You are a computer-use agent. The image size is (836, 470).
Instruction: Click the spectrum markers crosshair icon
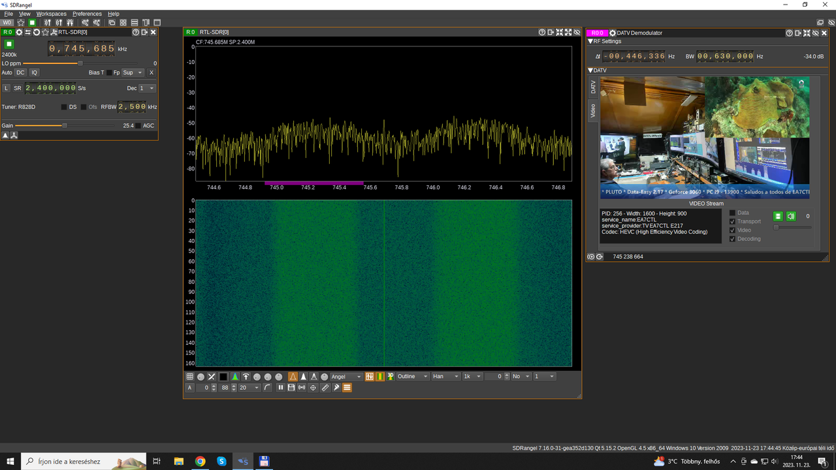pyautogui.click(x=312, y=388)
